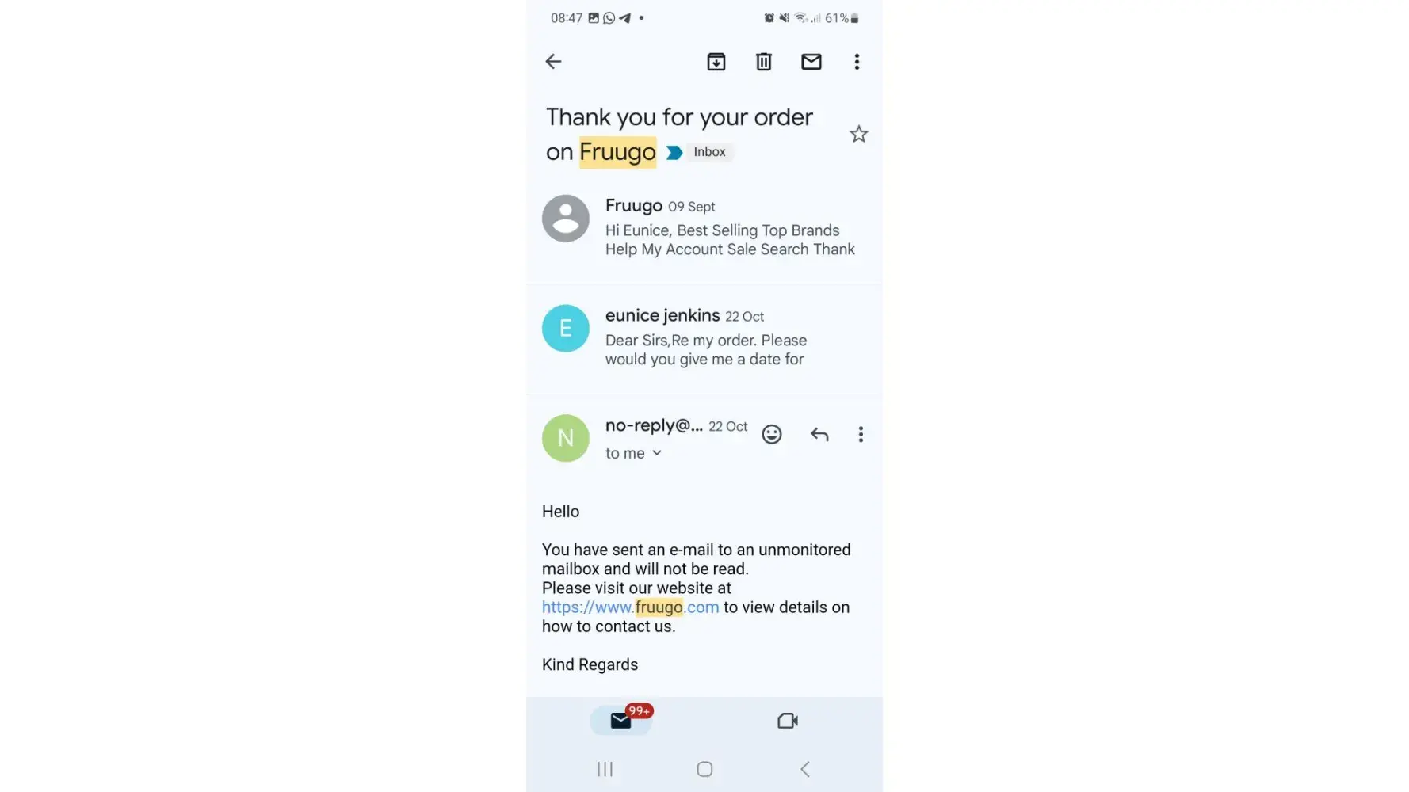Viewport: 1409px width, 792px height.
Task: Tap the green N sender avatar
Action: [566, 438]
